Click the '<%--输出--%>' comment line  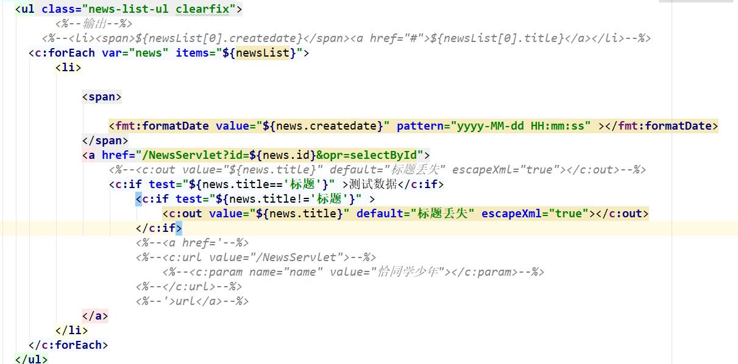point(94,24)
